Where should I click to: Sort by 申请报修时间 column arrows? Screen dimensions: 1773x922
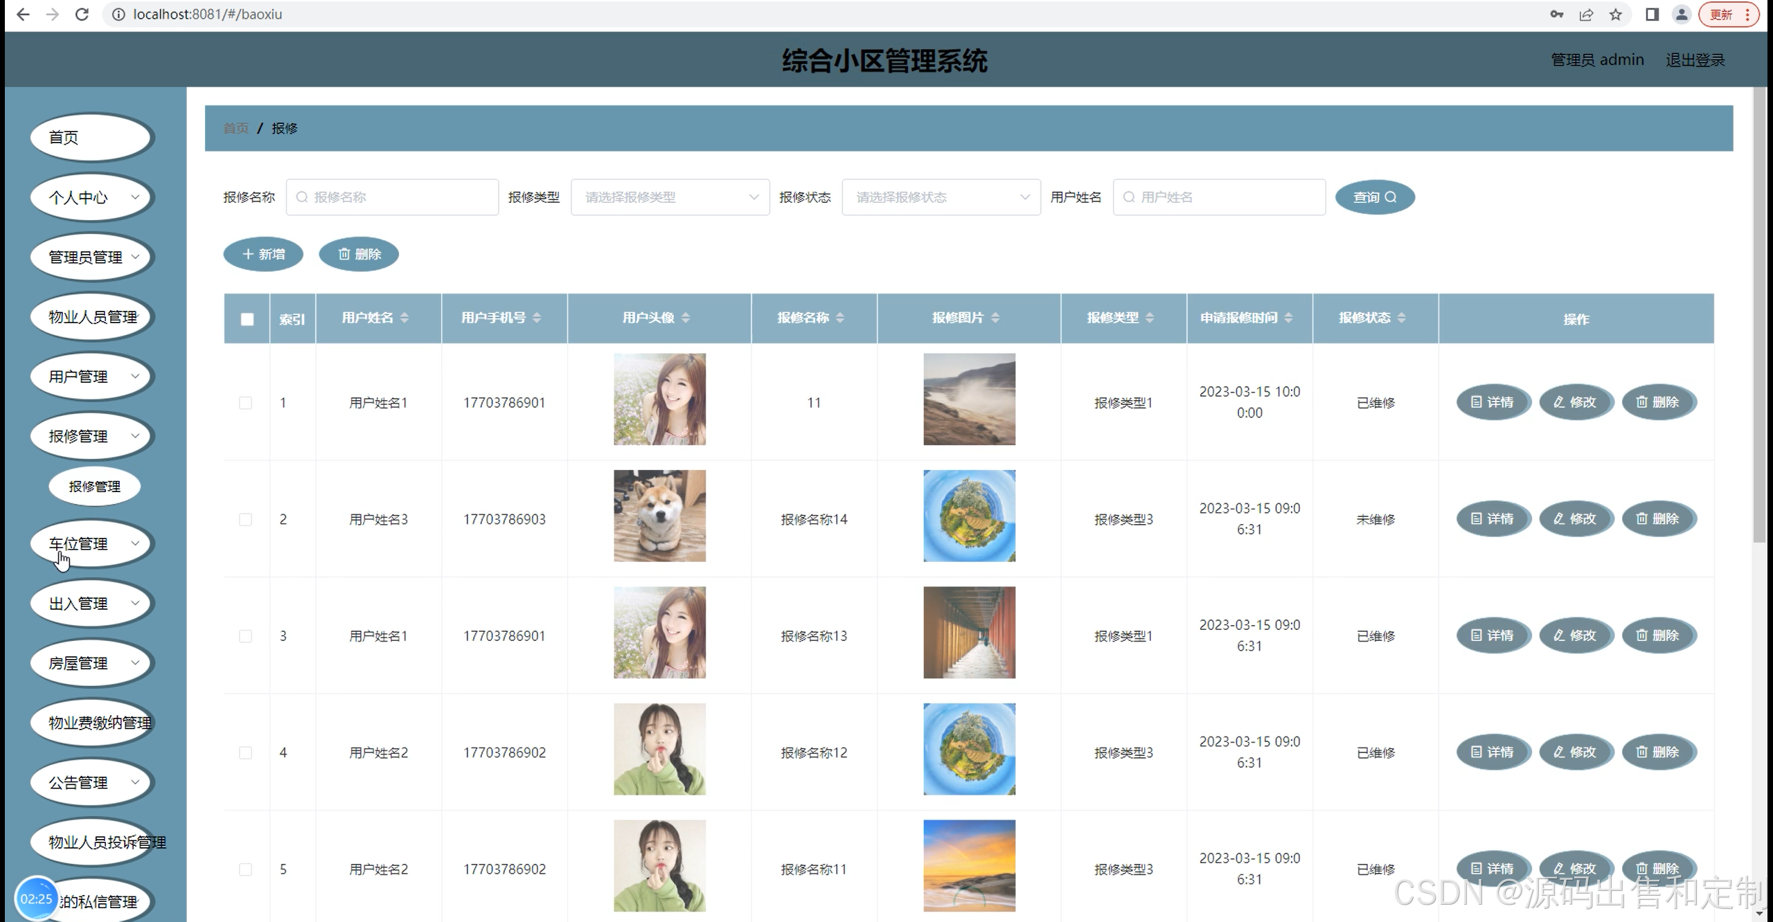1288,318
